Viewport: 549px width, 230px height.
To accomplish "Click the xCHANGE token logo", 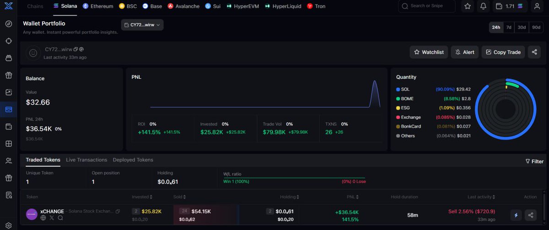I will click(x=32, y=214).
